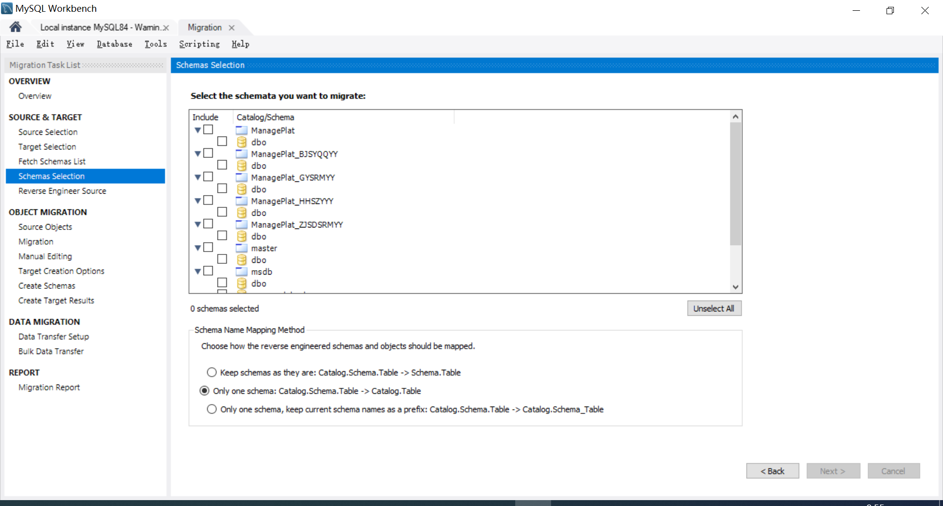943x506 pixels.
Task: Click the Catalog/Schema column header
Action: click(x=343, y=117)
